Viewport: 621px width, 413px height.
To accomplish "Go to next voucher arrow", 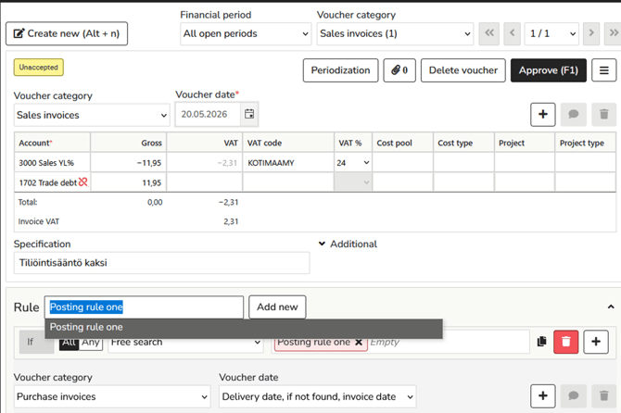I will click(591, 33).
